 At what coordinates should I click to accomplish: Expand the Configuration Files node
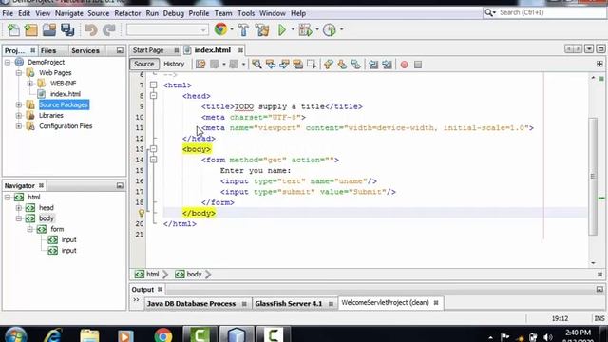tap(19, 126)
